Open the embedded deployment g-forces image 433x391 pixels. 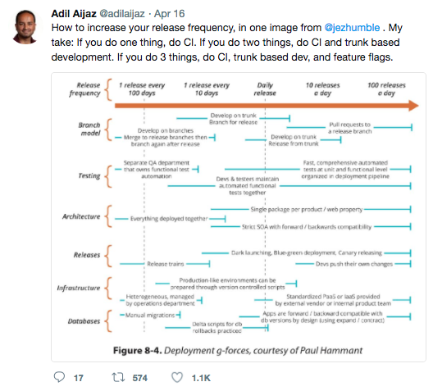pyautogui.click(x=239, y=217)
